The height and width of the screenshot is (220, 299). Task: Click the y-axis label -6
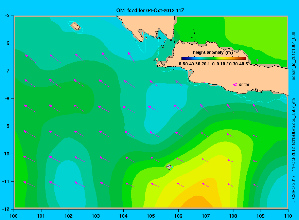coord(7,43)
